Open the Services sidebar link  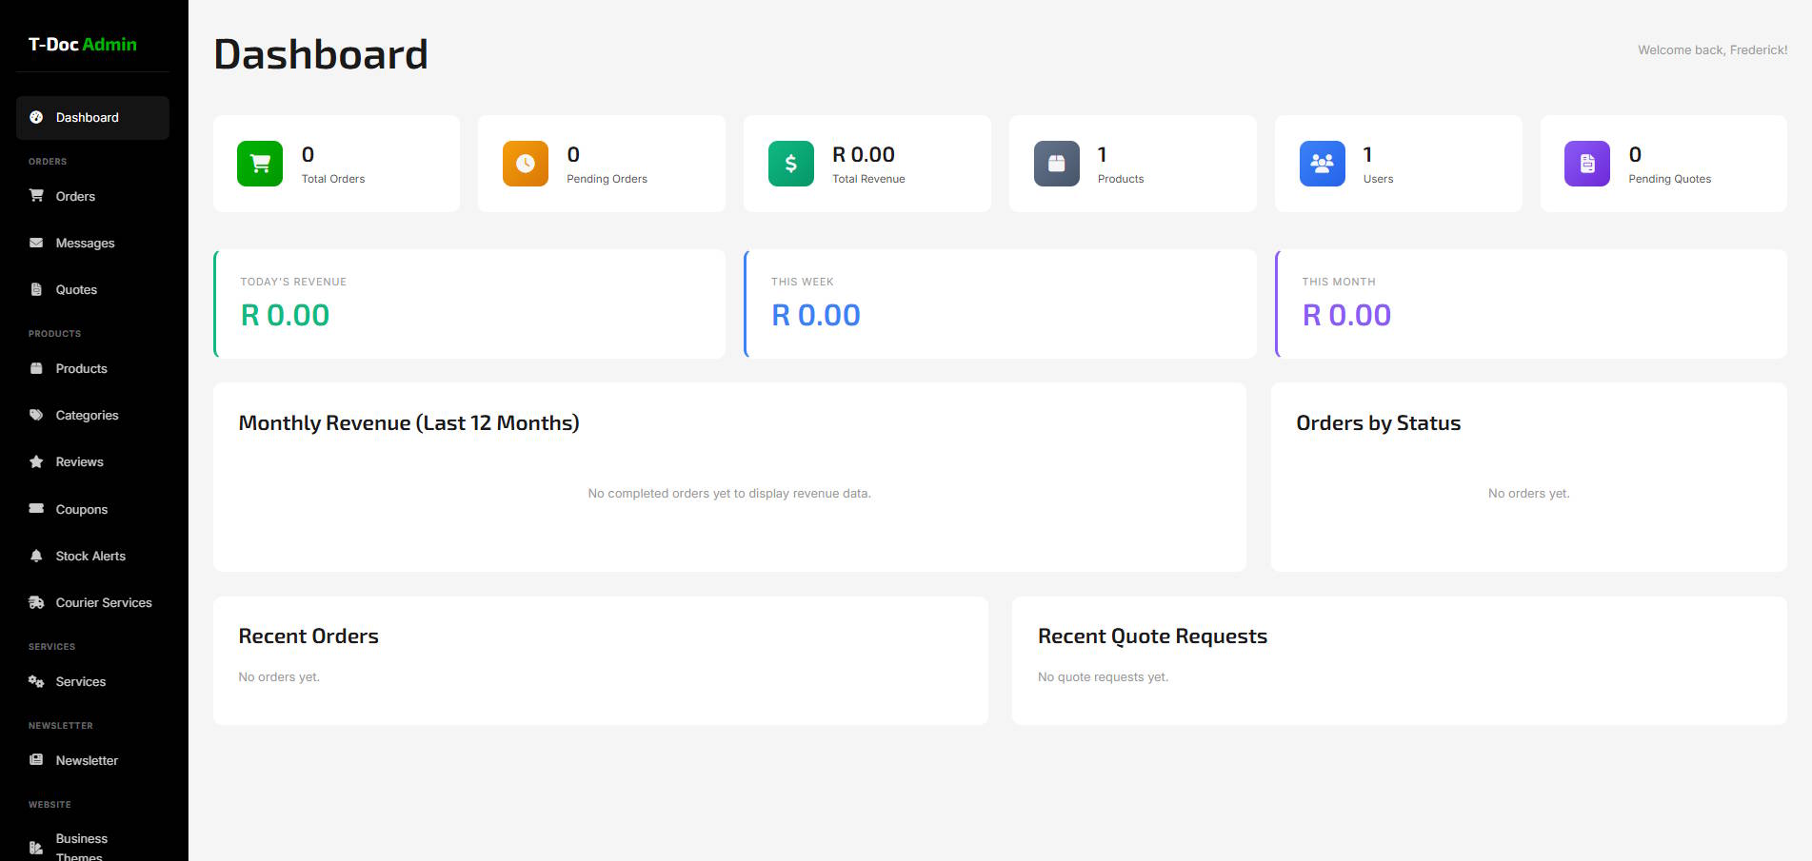(80, 682)
